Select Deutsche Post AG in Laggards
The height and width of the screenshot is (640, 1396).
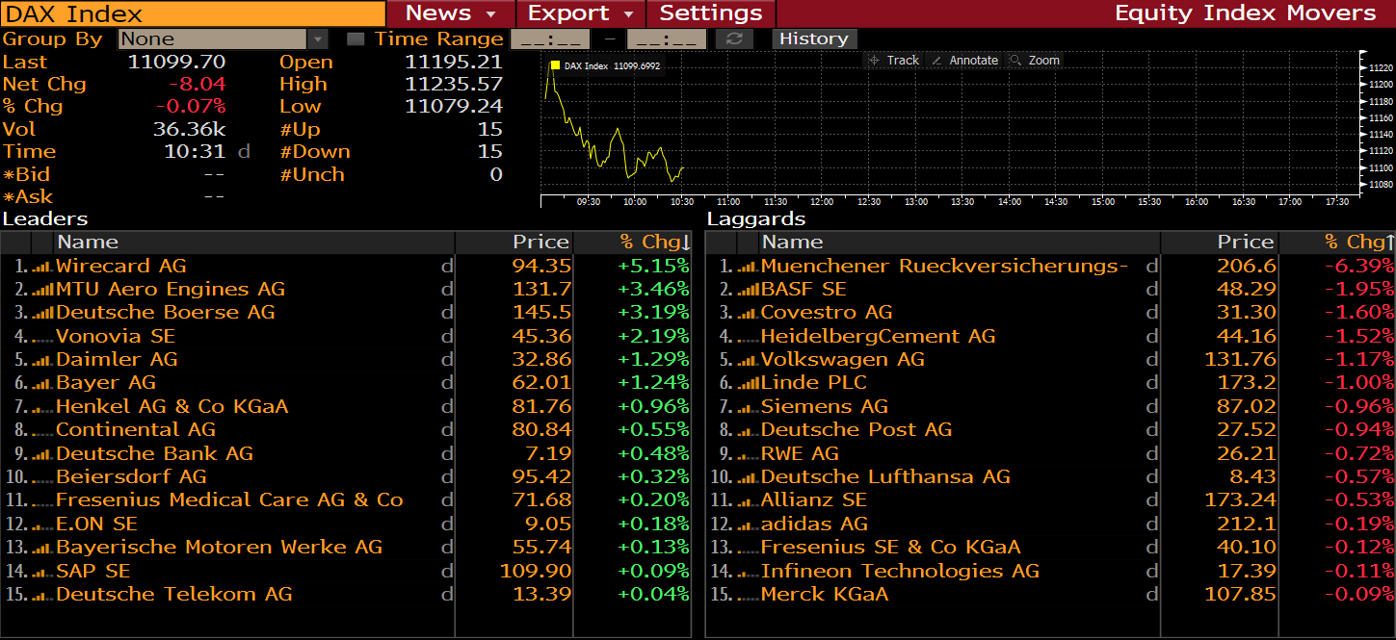[x=1051, y=430]
